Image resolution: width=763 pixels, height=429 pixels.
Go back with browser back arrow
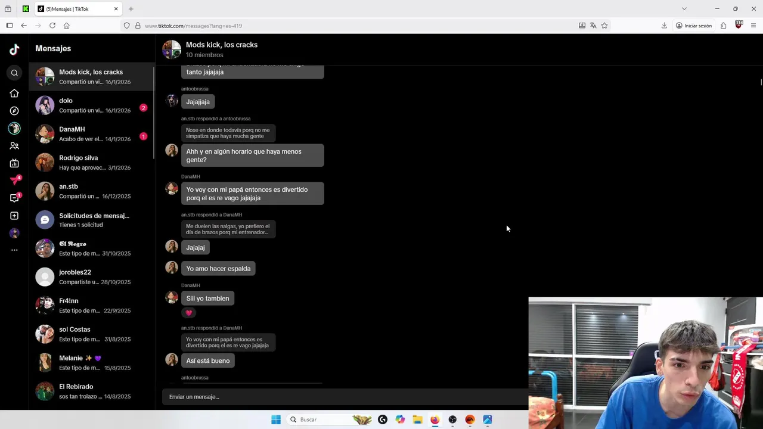point(23,26)
